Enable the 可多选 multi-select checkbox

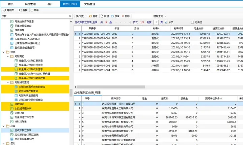click(193, 22)
